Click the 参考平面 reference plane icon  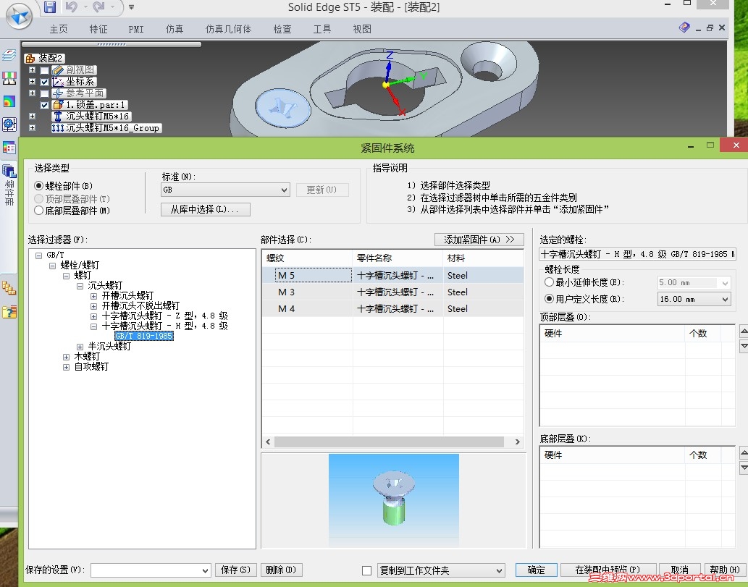pyautogui.click(x=58, y=93)
